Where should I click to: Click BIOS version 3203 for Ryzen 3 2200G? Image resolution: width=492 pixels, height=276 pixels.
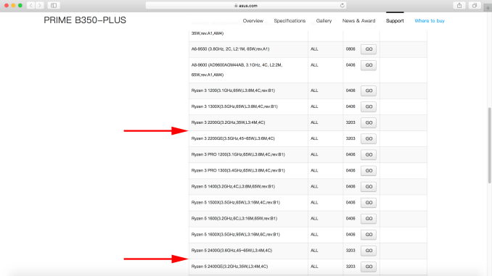(350, 123)
